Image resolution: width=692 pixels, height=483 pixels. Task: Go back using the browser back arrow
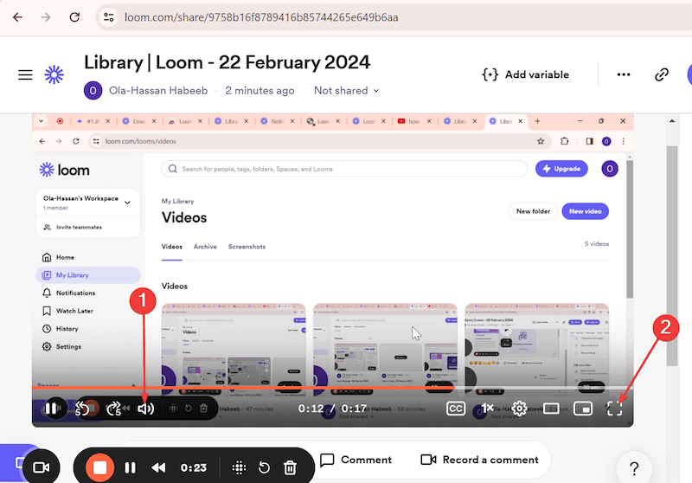click(x=17, y=17)
